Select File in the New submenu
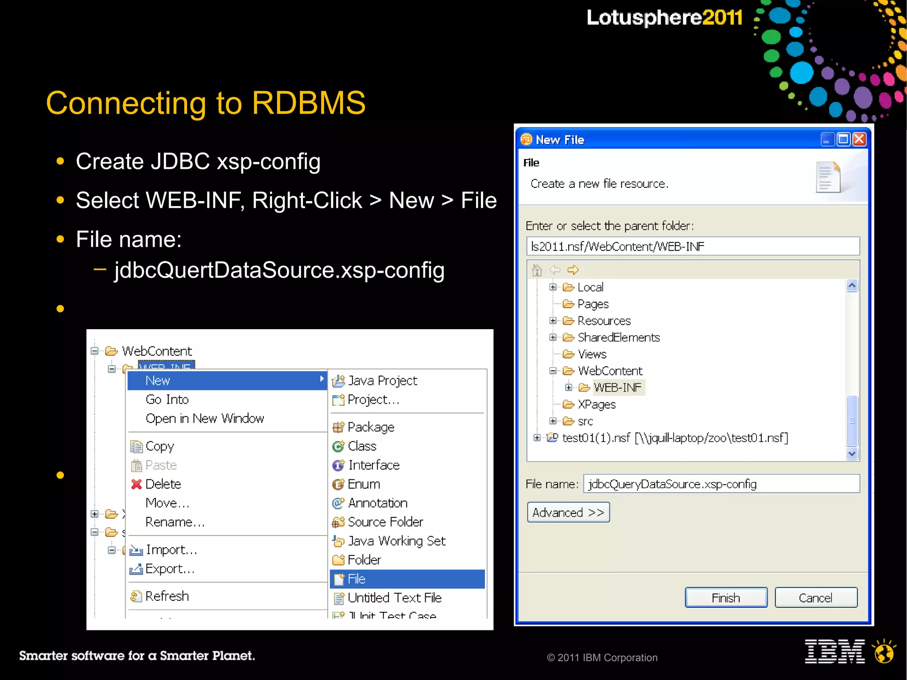Screen dimensions: 907x680 click(x=407, y=579)
